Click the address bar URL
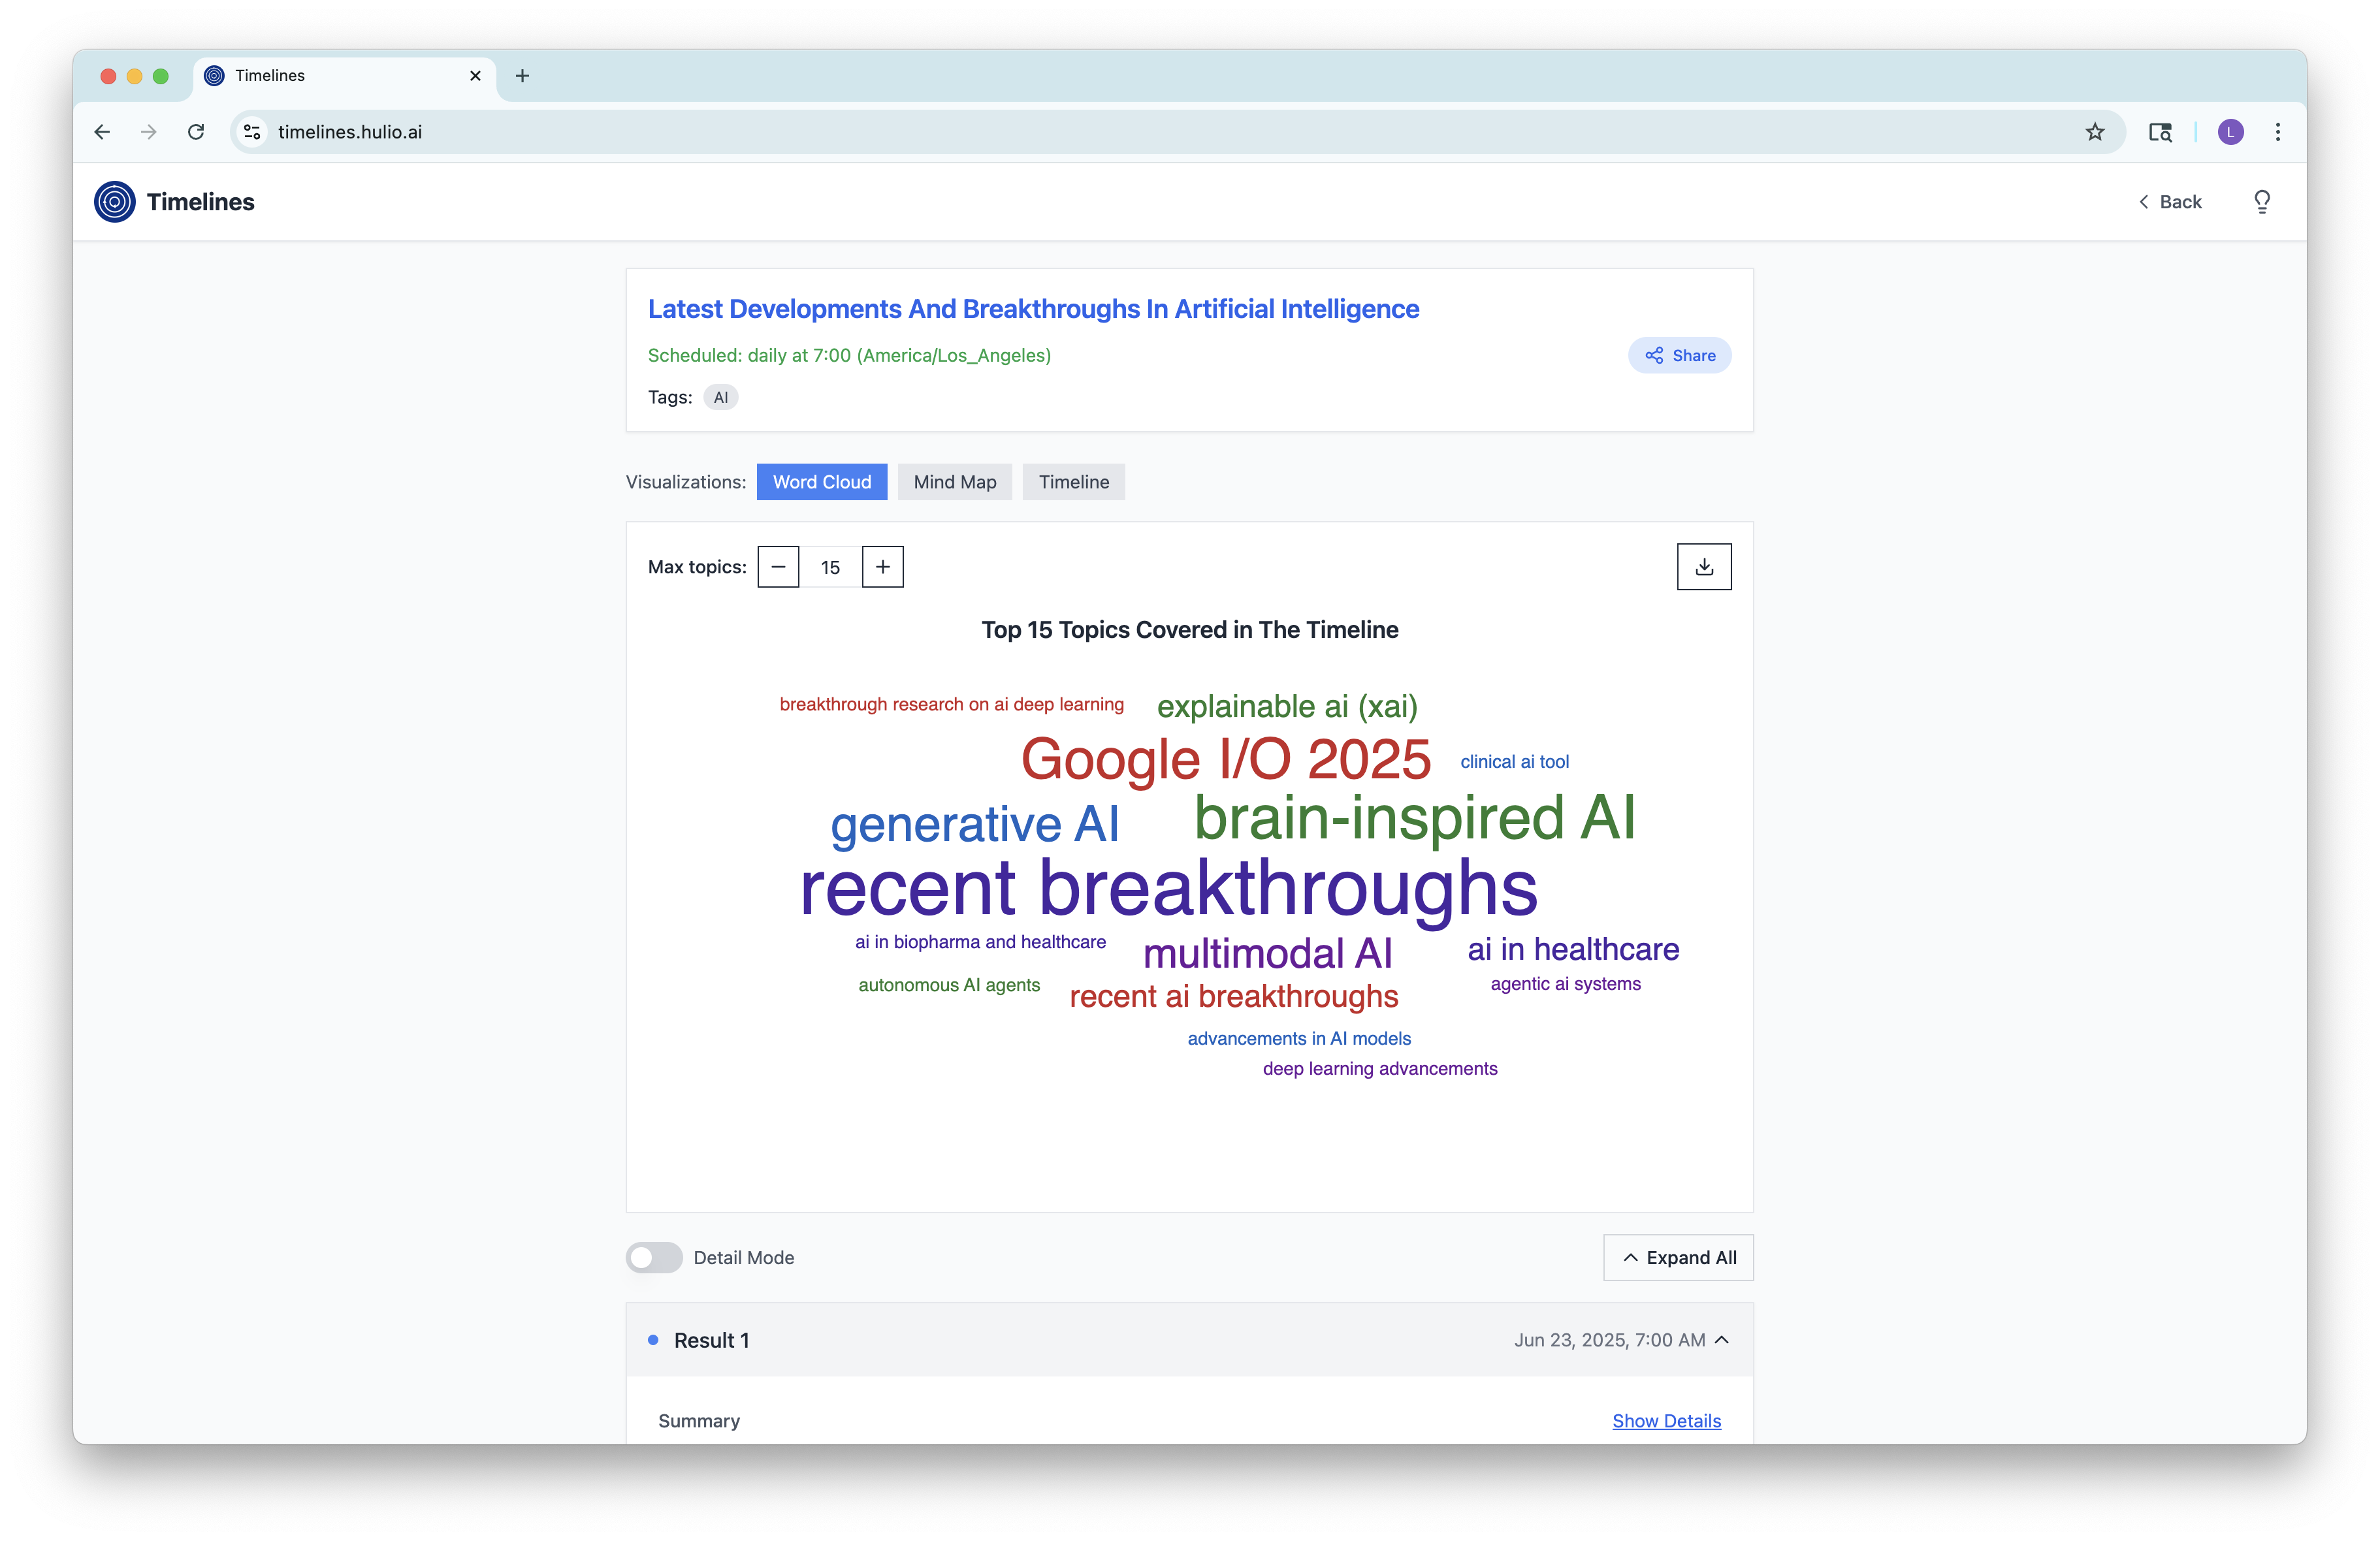 point(350,132)
